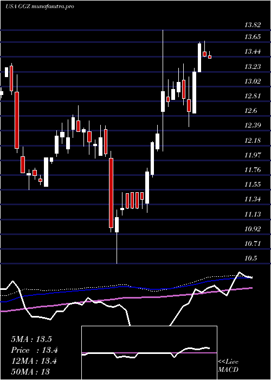The height and width of the screenshot is (380, 271).
Task: Click the 13.65 price axis label
Action: coord(253,37)
